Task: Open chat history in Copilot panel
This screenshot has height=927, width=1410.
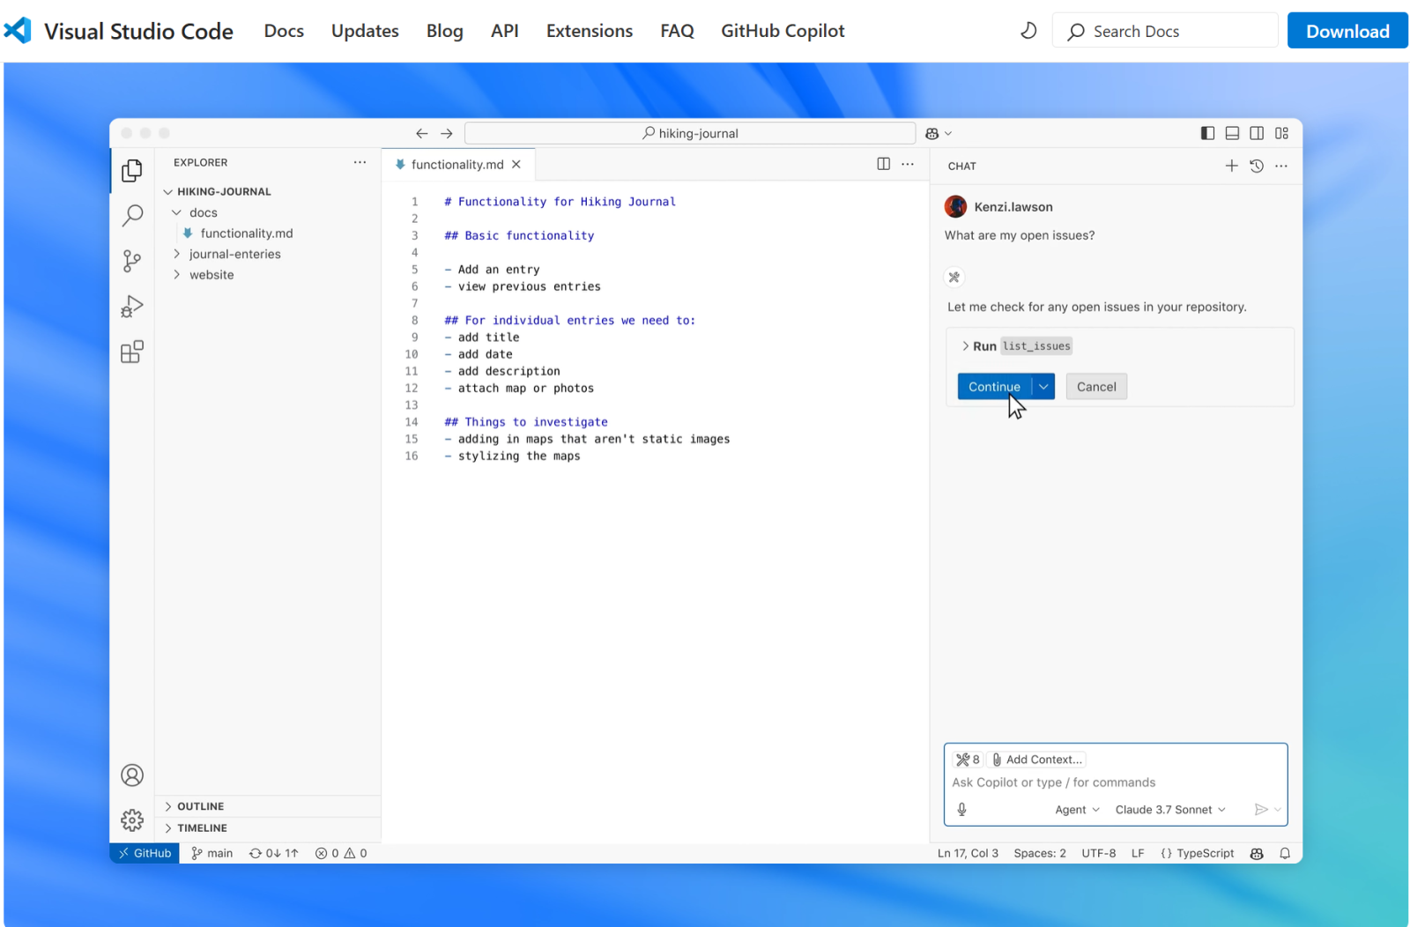Action: tap(1256, 166)
